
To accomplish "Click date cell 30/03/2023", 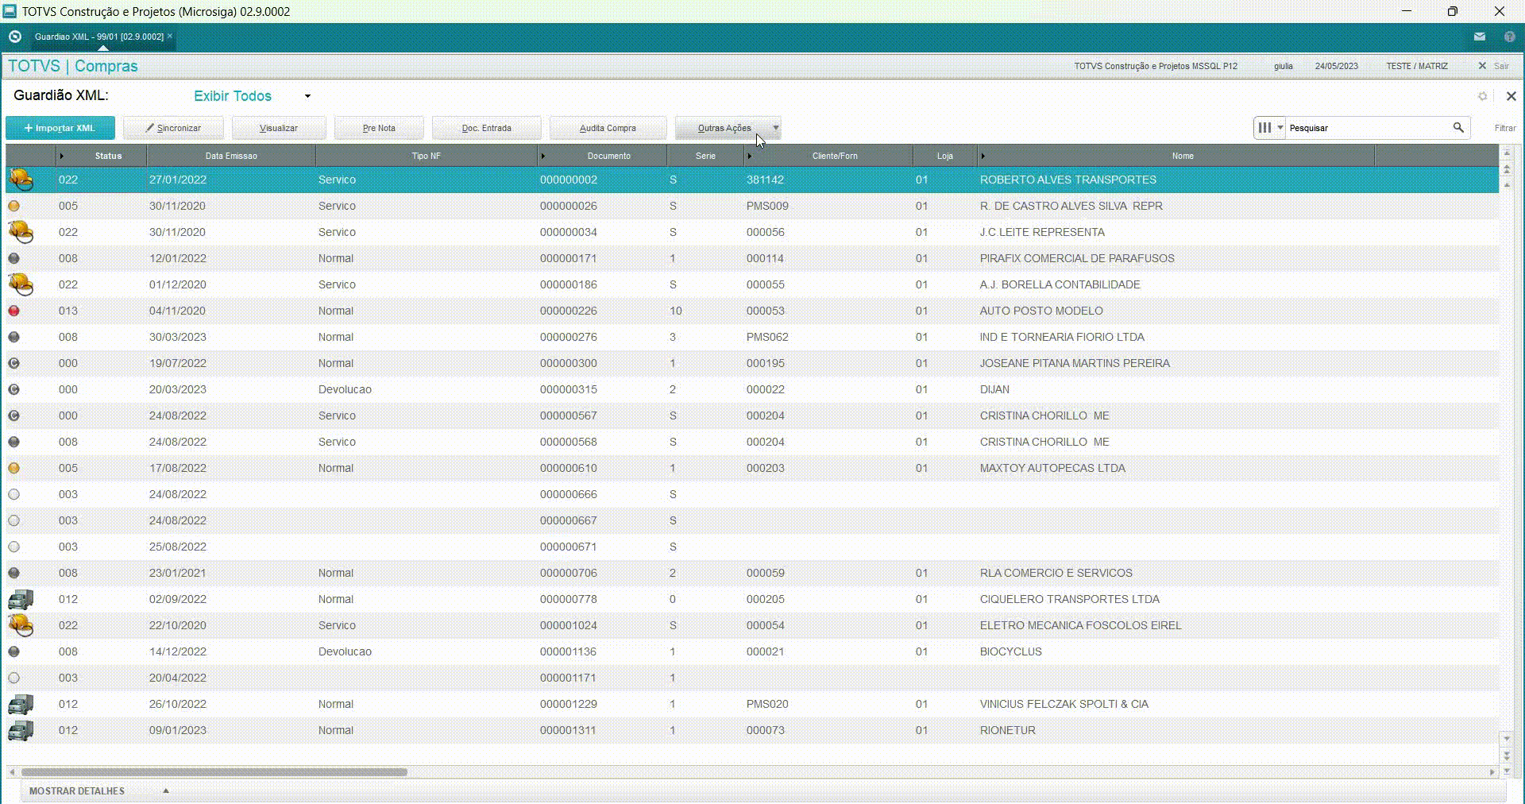I will coord(178,337).
